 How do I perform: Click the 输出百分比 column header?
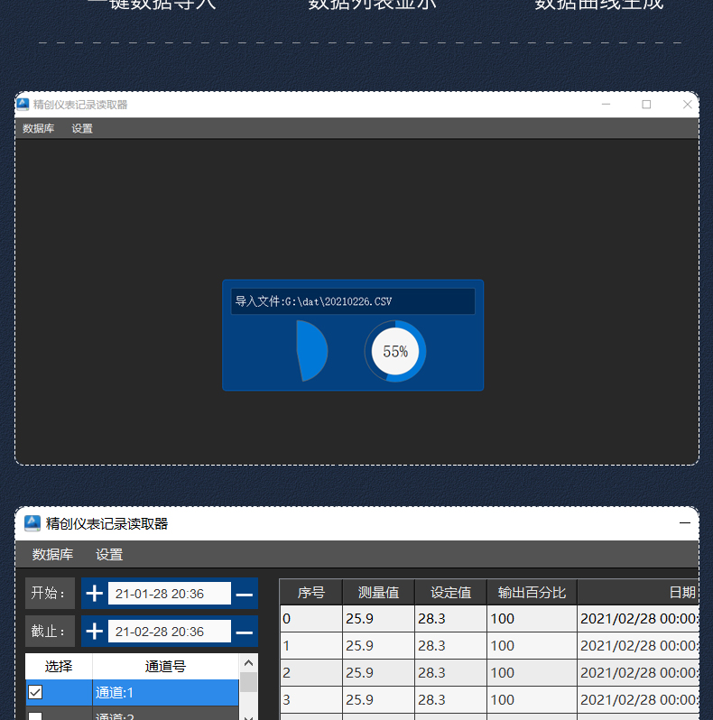click(532, 593)
